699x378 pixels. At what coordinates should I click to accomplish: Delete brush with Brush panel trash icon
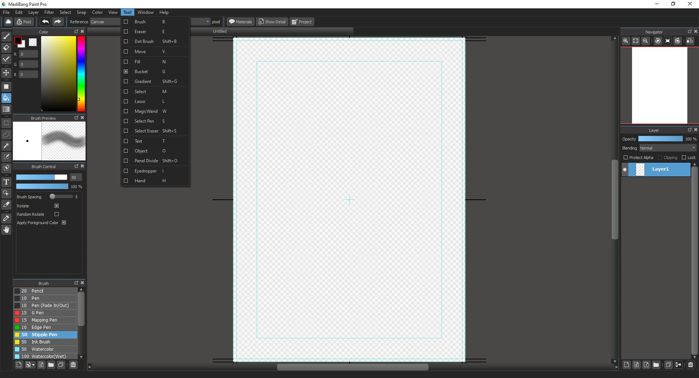(73, 365)
